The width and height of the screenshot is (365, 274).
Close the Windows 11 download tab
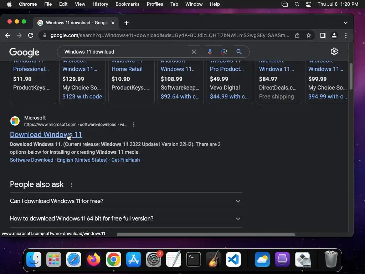(113, 23)
